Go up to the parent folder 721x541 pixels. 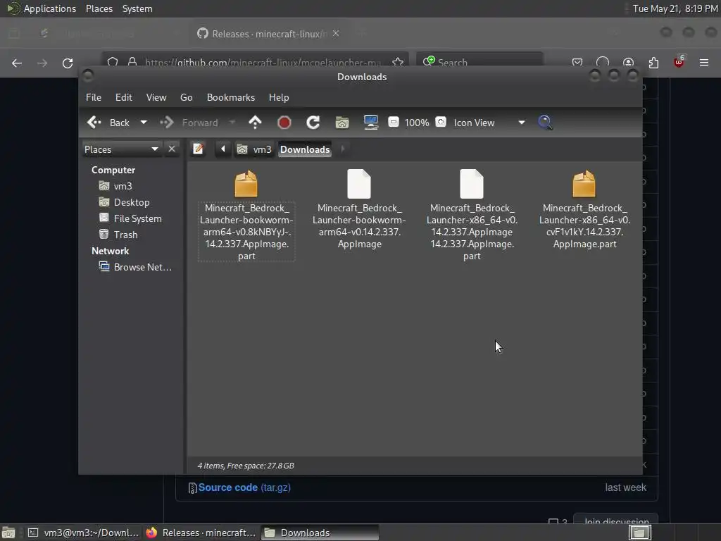click(255, 123)
